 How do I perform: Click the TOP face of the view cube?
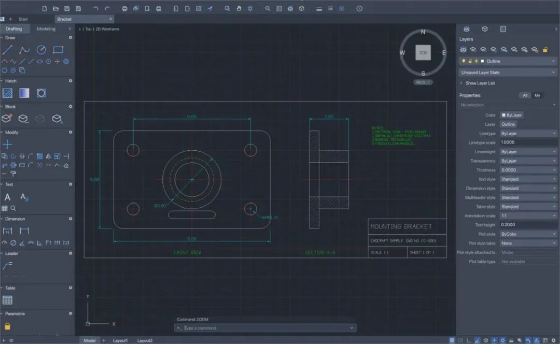(x=423, y=53)
